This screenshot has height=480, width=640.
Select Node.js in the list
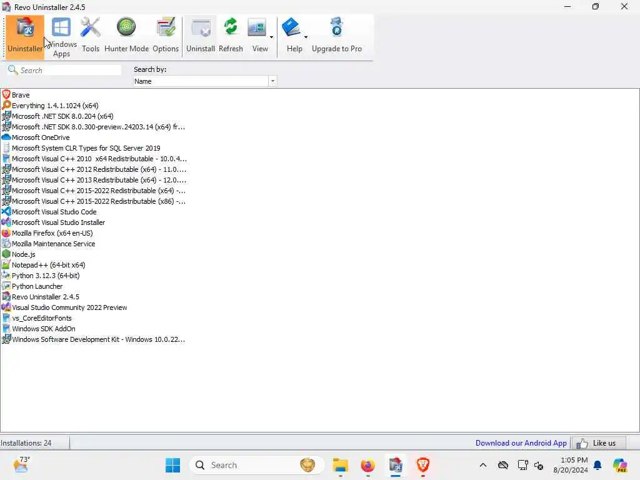click(x=18, y=254)
